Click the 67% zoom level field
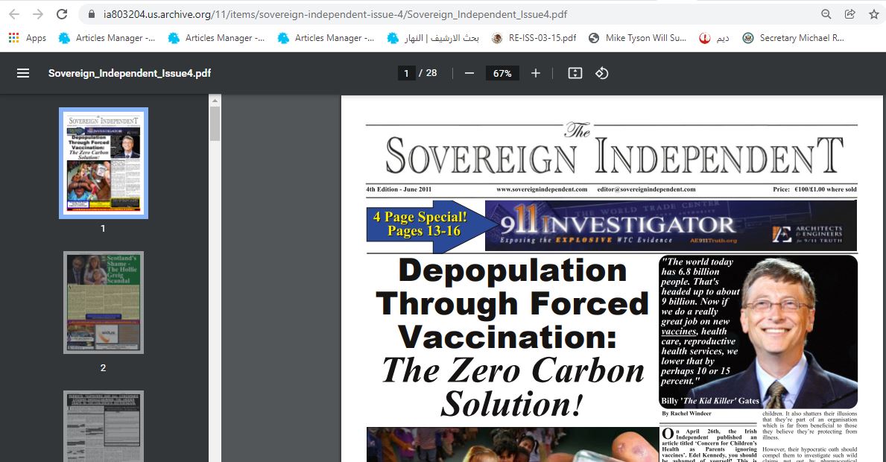This screenshot has width=886, height=462. (502, 73)
